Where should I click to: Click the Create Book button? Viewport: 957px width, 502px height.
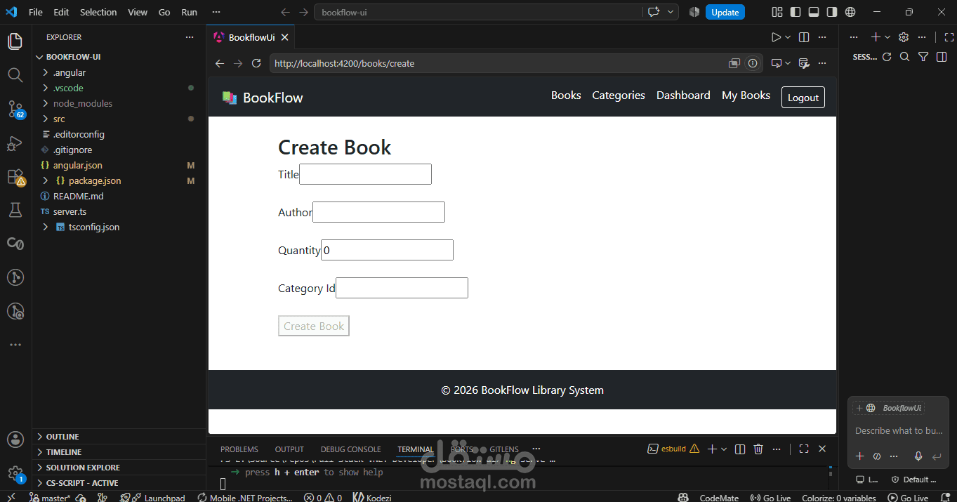pyautogui.click(x=314, y=326)
